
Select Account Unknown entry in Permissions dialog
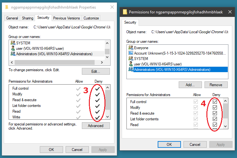(180, 53)
